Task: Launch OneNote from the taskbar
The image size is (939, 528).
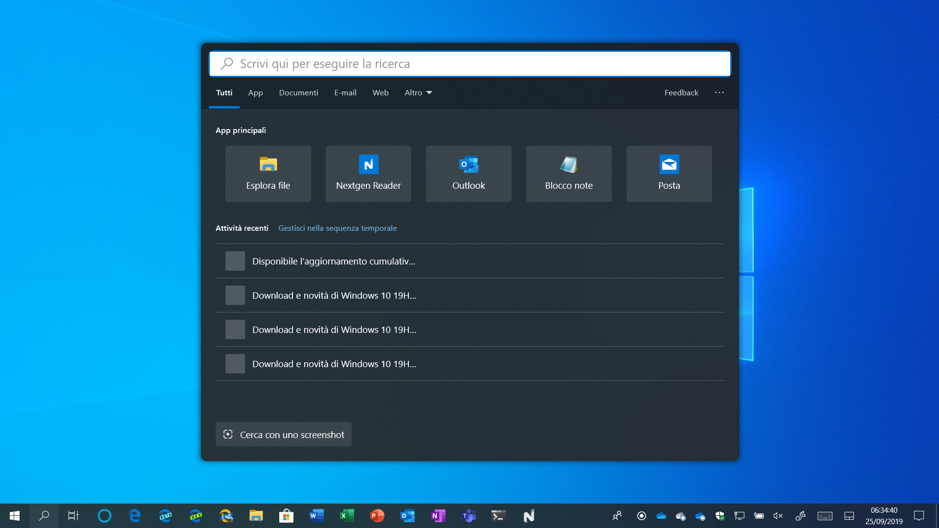Action: pyautogui.click(x=438, y=516)
